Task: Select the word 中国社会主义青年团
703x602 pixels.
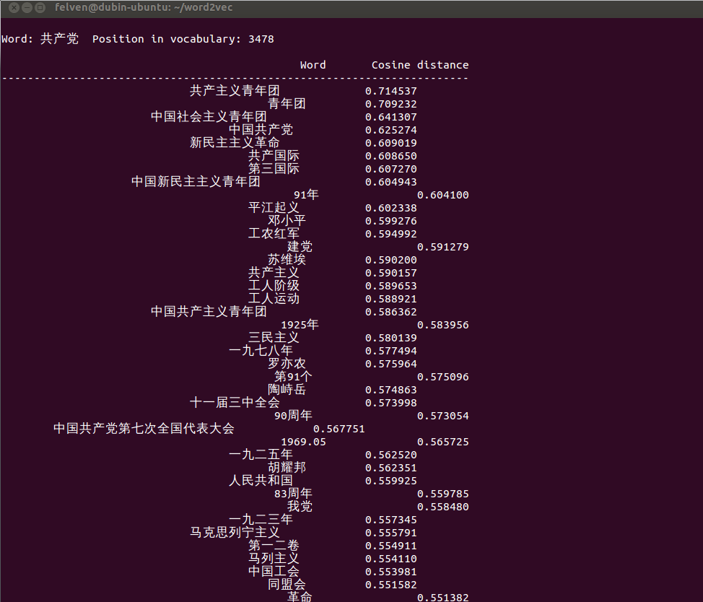Action: pos(209,117)
